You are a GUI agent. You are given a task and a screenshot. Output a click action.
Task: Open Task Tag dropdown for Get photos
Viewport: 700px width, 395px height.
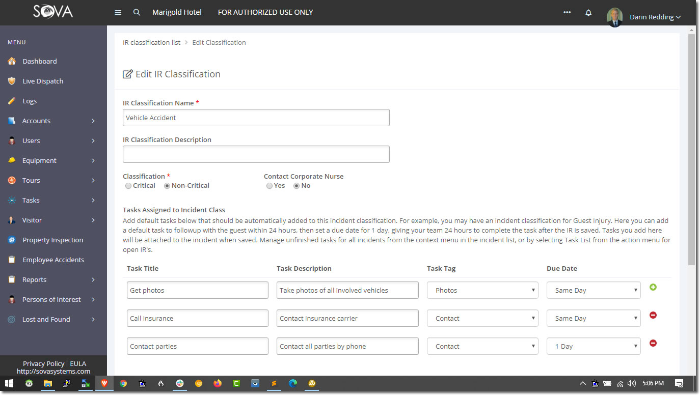[482, 290]
